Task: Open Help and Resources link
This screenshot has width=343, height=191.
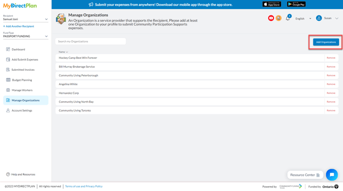Action: (x=23, y=175)
